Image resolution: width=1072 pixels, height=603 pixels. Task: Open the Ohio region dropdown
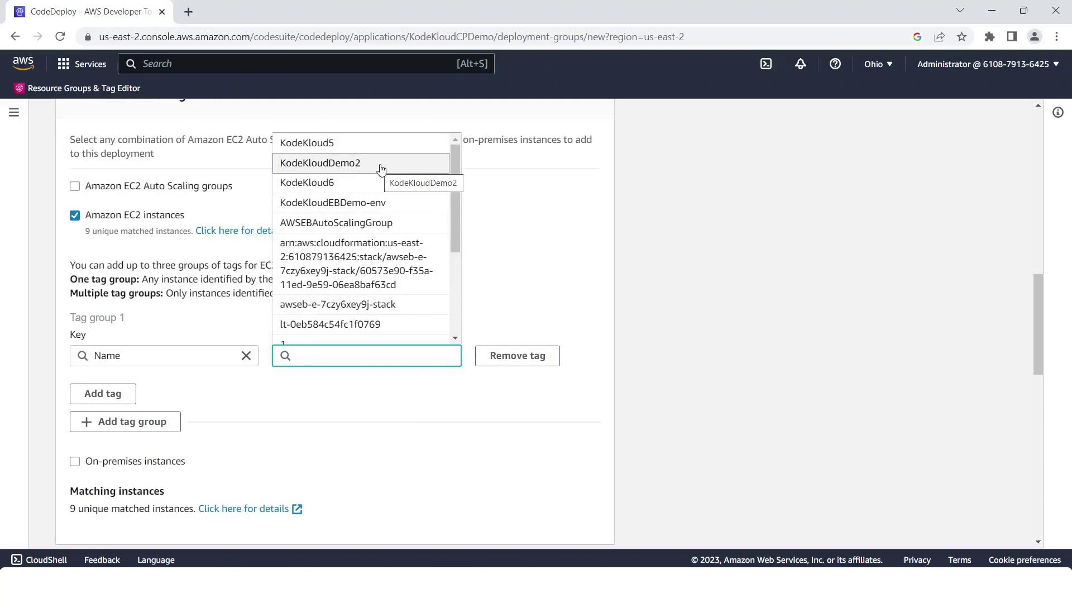(x=878, y=64)
